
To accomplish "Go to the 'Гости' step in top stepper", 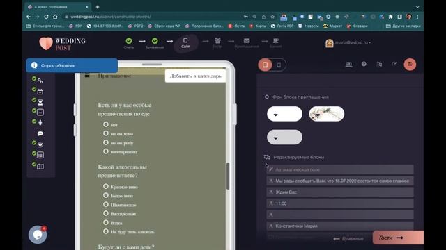I will pos(217,43).
